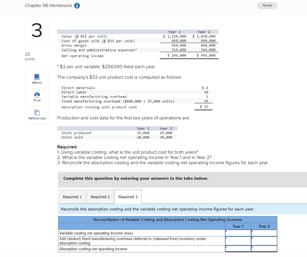The width and height of the screenshot is (307, 257).
Task: Click the blue marker in Year 2 absorption income cell
Action: click(252, 247)
